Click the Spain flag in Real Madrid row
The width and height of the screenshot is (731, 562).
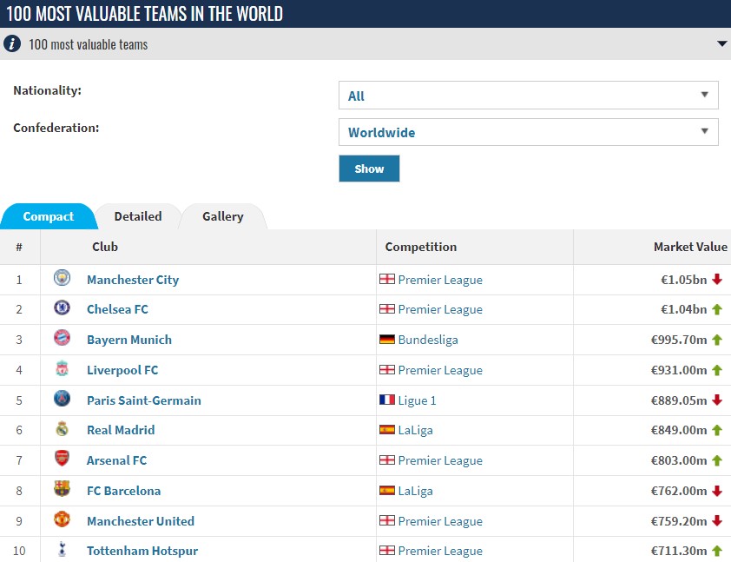pos(387,430)
